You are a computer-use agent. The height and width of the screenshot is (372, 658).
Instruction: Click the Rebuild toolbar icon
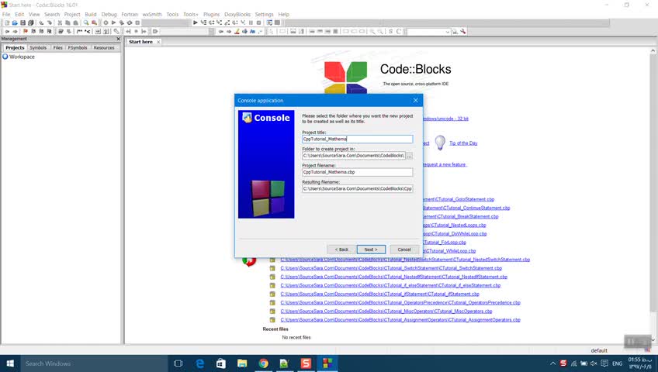click(130, 22)
